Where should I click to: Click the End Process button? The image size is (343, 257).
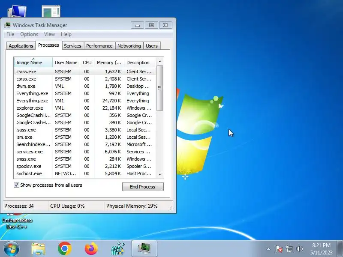(143, 187)
